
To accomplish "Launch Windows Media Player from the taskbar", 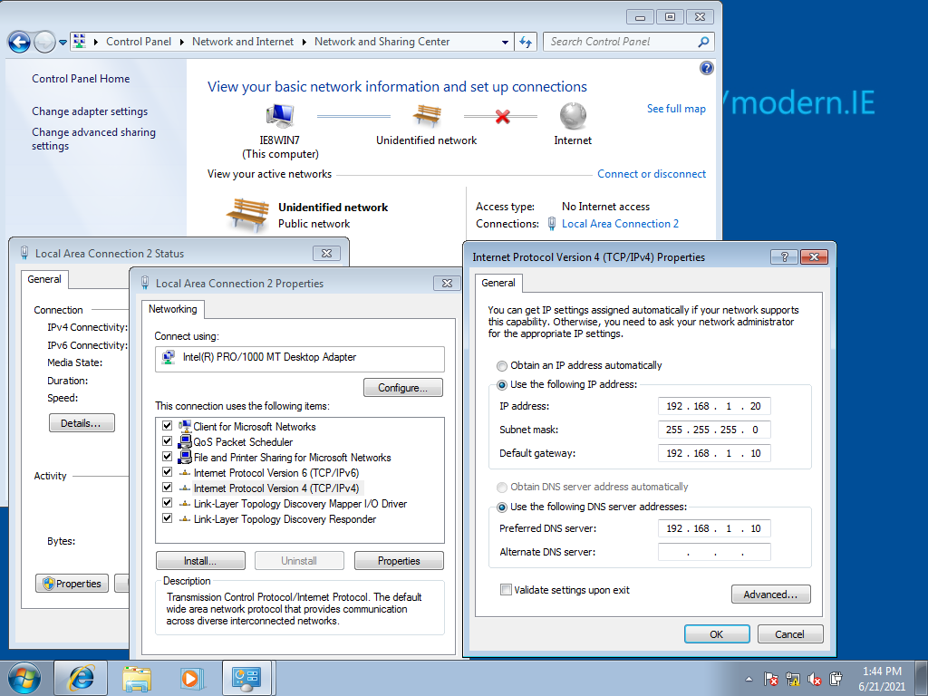I will (190, 677).
